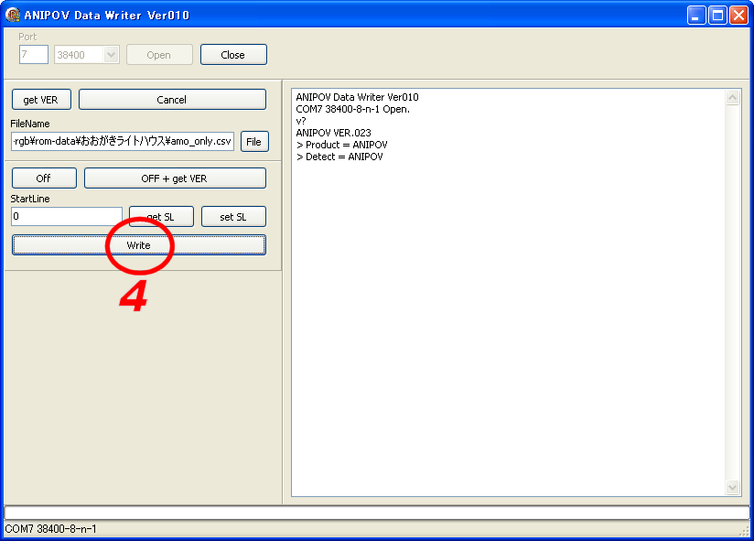Close the COM port with Close button
Image resolution: width=754 pixels, height=541 pixels.
[x=233, y=55]
